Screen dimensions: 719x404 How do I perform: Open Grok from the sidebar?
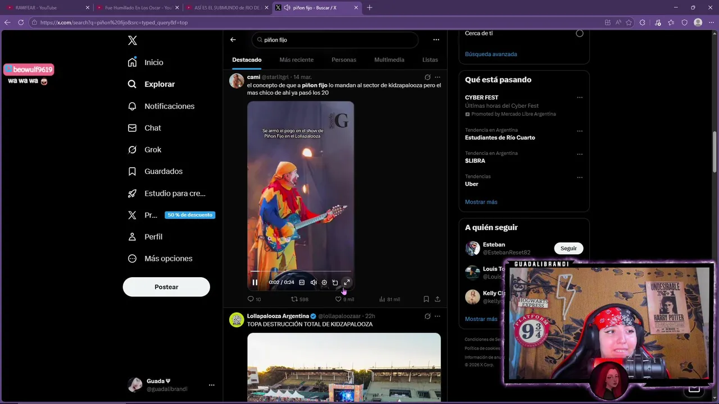pyautogui.click(x=144, y=150)
